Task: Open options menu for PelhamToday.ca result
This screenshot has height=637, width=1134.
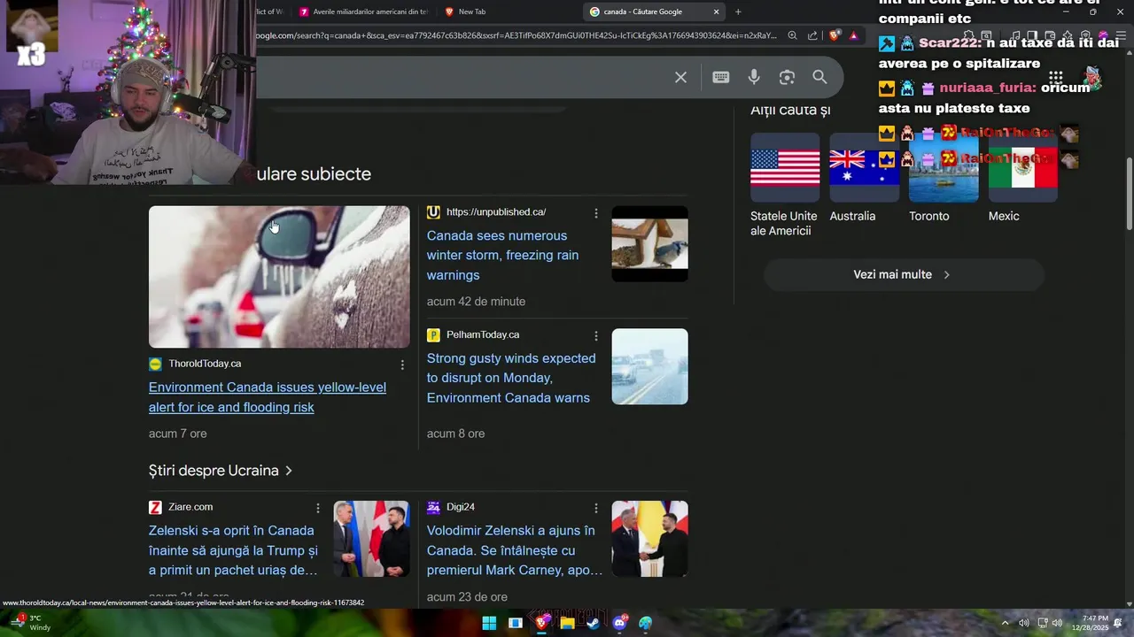Action: pyautogui.click(x=595, y=336)
